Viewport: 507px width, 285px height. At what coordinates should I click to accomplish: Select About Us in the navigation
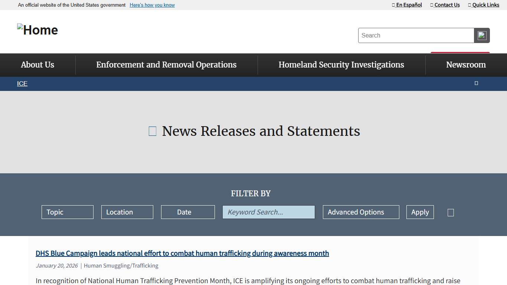pyautogui.click(x=37, y=65)
